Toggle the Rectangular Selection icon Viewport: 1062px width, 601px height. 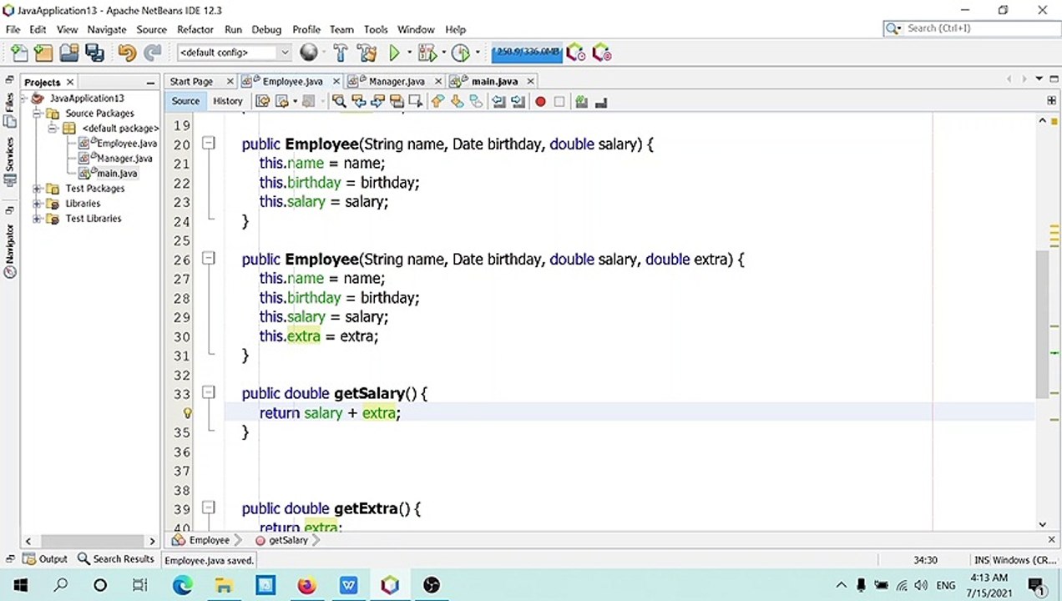tap(416, 102)
